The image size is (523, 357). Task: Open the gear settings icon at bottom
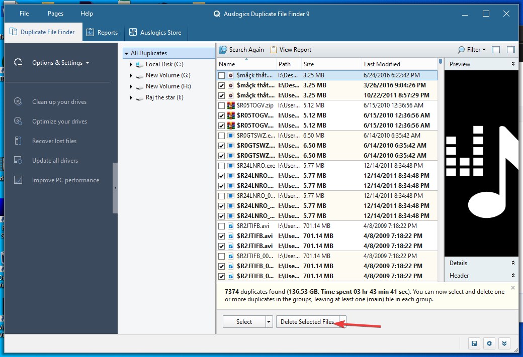[x=489, y=343]
